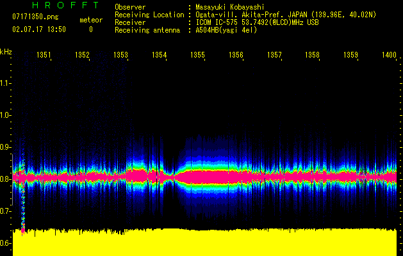The image size is (403, 256).
Task: Click the kHz axis unit label
Action: [6, 52]
